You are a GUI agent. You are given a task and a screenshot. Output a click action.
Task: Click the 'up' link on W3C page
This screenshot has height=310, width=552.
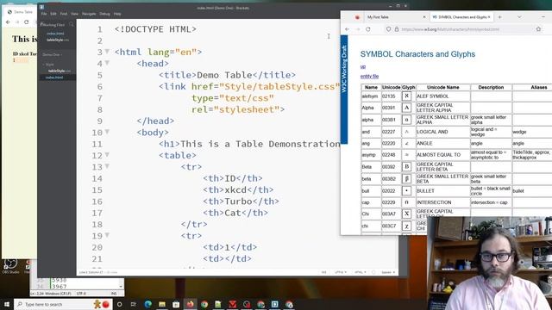coord(363,66)
